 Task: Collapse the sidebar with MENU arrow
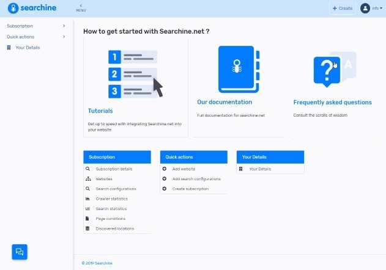tap(81, 8)
